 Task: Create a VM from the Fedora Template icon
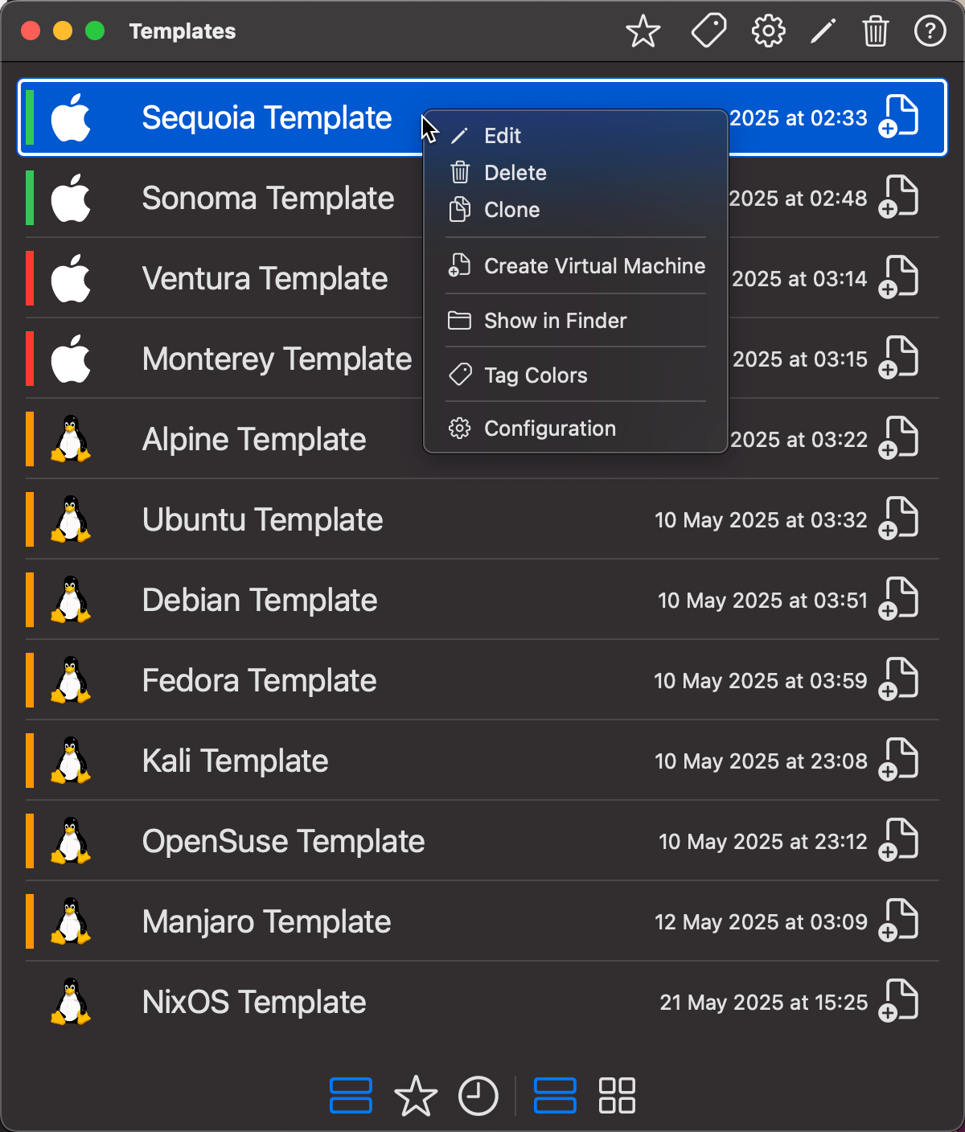(900, 679)
